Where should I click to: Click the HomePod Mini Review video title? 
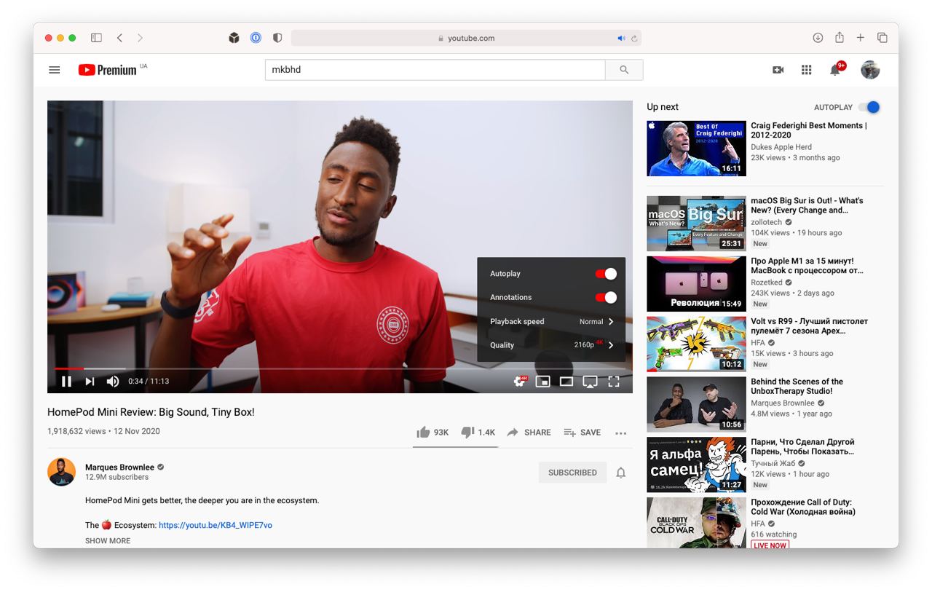(151, 412)
